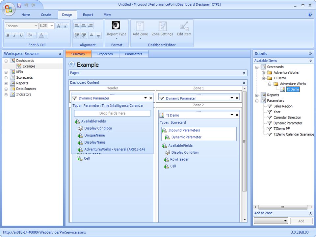316x237 pixels.
Task: Expand the Data Sources tree node
Action: point(6,89)
